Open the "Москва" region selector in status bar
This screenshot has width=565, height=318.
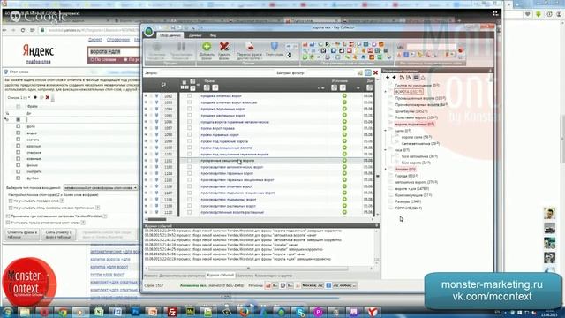[x=313, y=285]
